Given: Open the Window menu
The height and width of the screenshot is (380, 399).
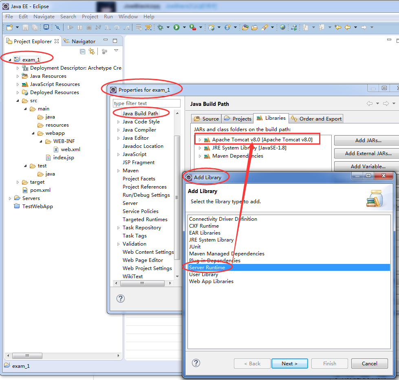Looking at the screenshot, I should [128, 17].
